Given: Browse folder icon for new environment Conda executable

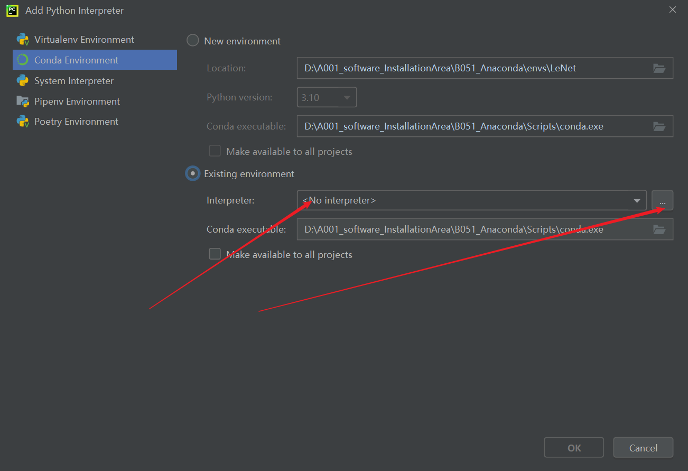Looking at the screenshot, I should pos(659,126).
